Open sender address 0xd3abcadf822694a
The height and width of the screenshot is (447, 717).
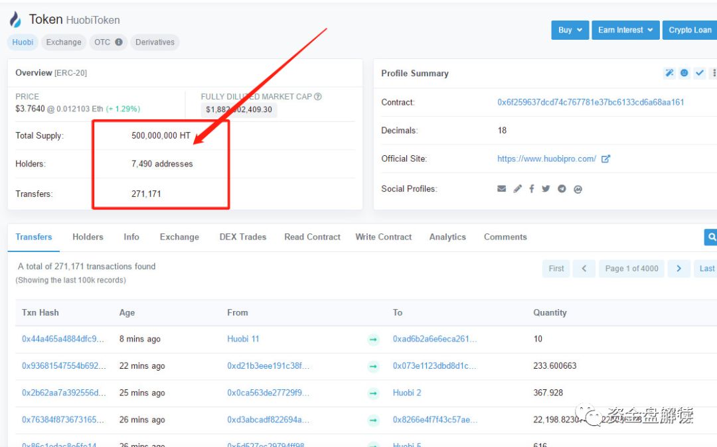(x=268, y=420)
